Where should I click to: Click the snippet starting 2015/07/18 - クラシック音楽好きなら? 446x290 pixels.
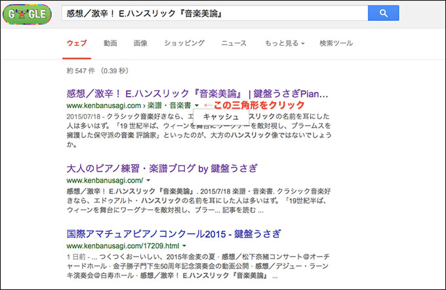point(199,130)
